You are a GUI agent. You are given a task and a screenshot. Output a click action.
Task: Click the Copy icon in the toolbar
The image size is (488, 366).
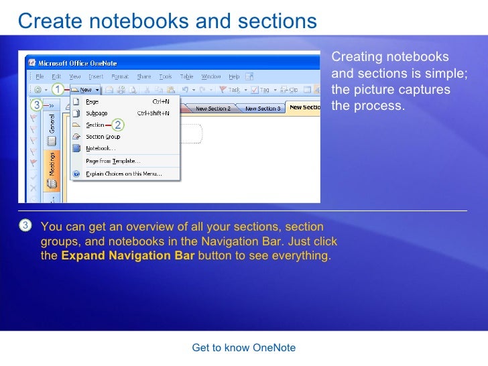159,90
